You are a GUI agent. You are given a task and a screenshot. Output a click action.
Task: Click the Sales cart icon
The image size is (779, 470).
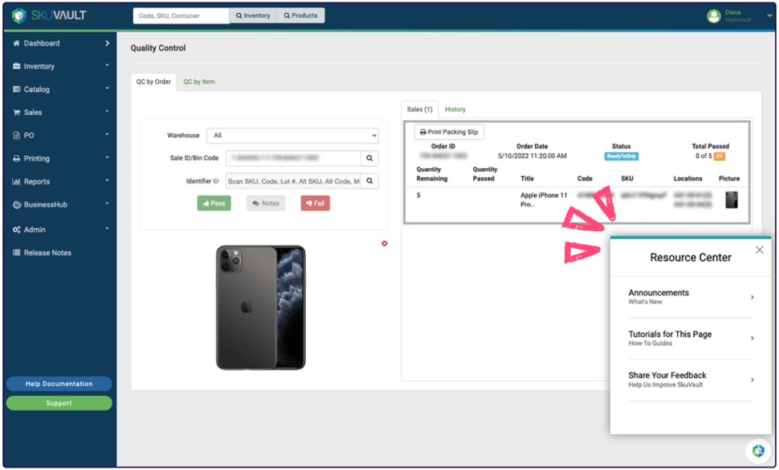click(x=17, y=113)
